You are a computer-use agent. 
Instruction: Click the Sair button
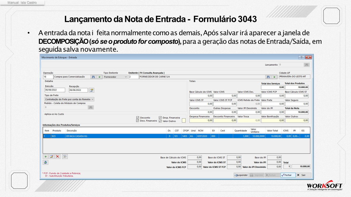(x=304, y=175)
